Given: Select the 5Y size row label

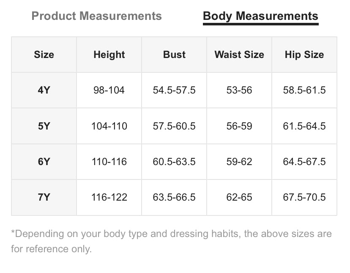Looking at the screenshot, I should [44, 126].
